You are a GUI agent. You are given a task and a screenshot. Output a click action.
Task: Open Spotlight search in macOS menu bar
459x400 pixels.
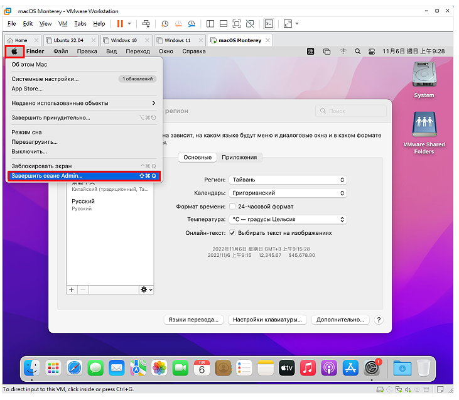coord(357,51)
